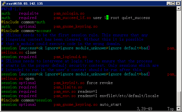Image resolution: width=182 pixels, height=112 pixels.
Task: Click on pam_limits.so text
Action: (x=68, y=87)
